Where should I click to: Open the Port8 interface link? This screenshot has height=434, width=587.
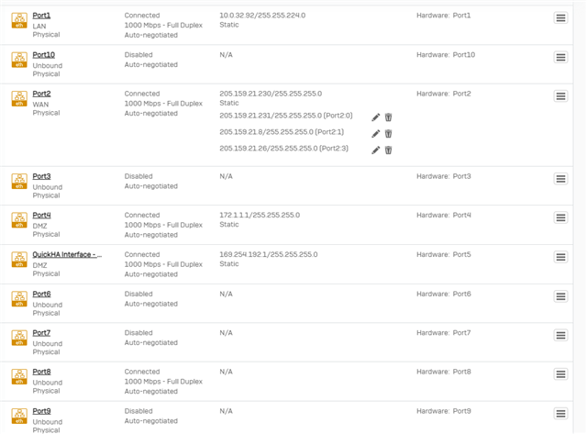point(41,372)
